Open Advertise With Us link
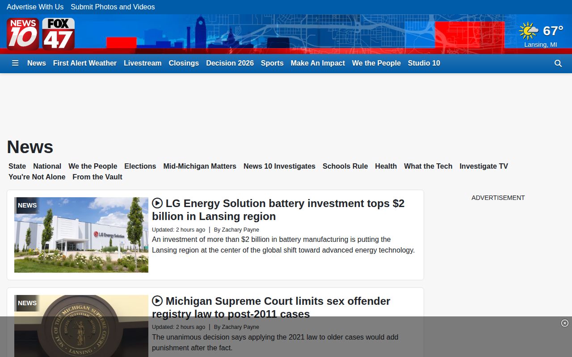This screenshot has height=357, width=572. coord(35,7)
